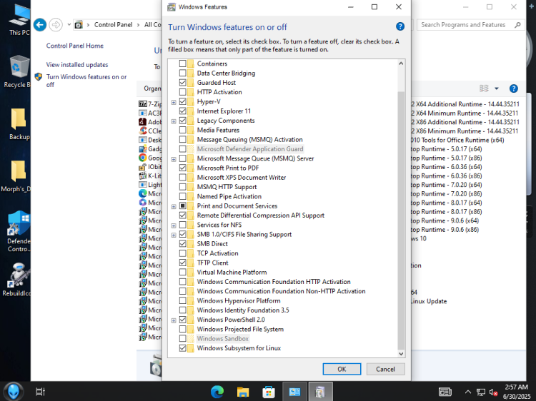Enable TCP Activation checkbox
Screen dimensions: 536x401
point(182,253)
